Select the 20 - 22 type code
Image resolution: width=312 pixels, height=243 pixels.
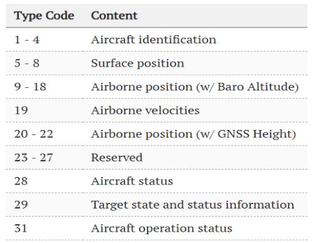[x=33, y=134]
